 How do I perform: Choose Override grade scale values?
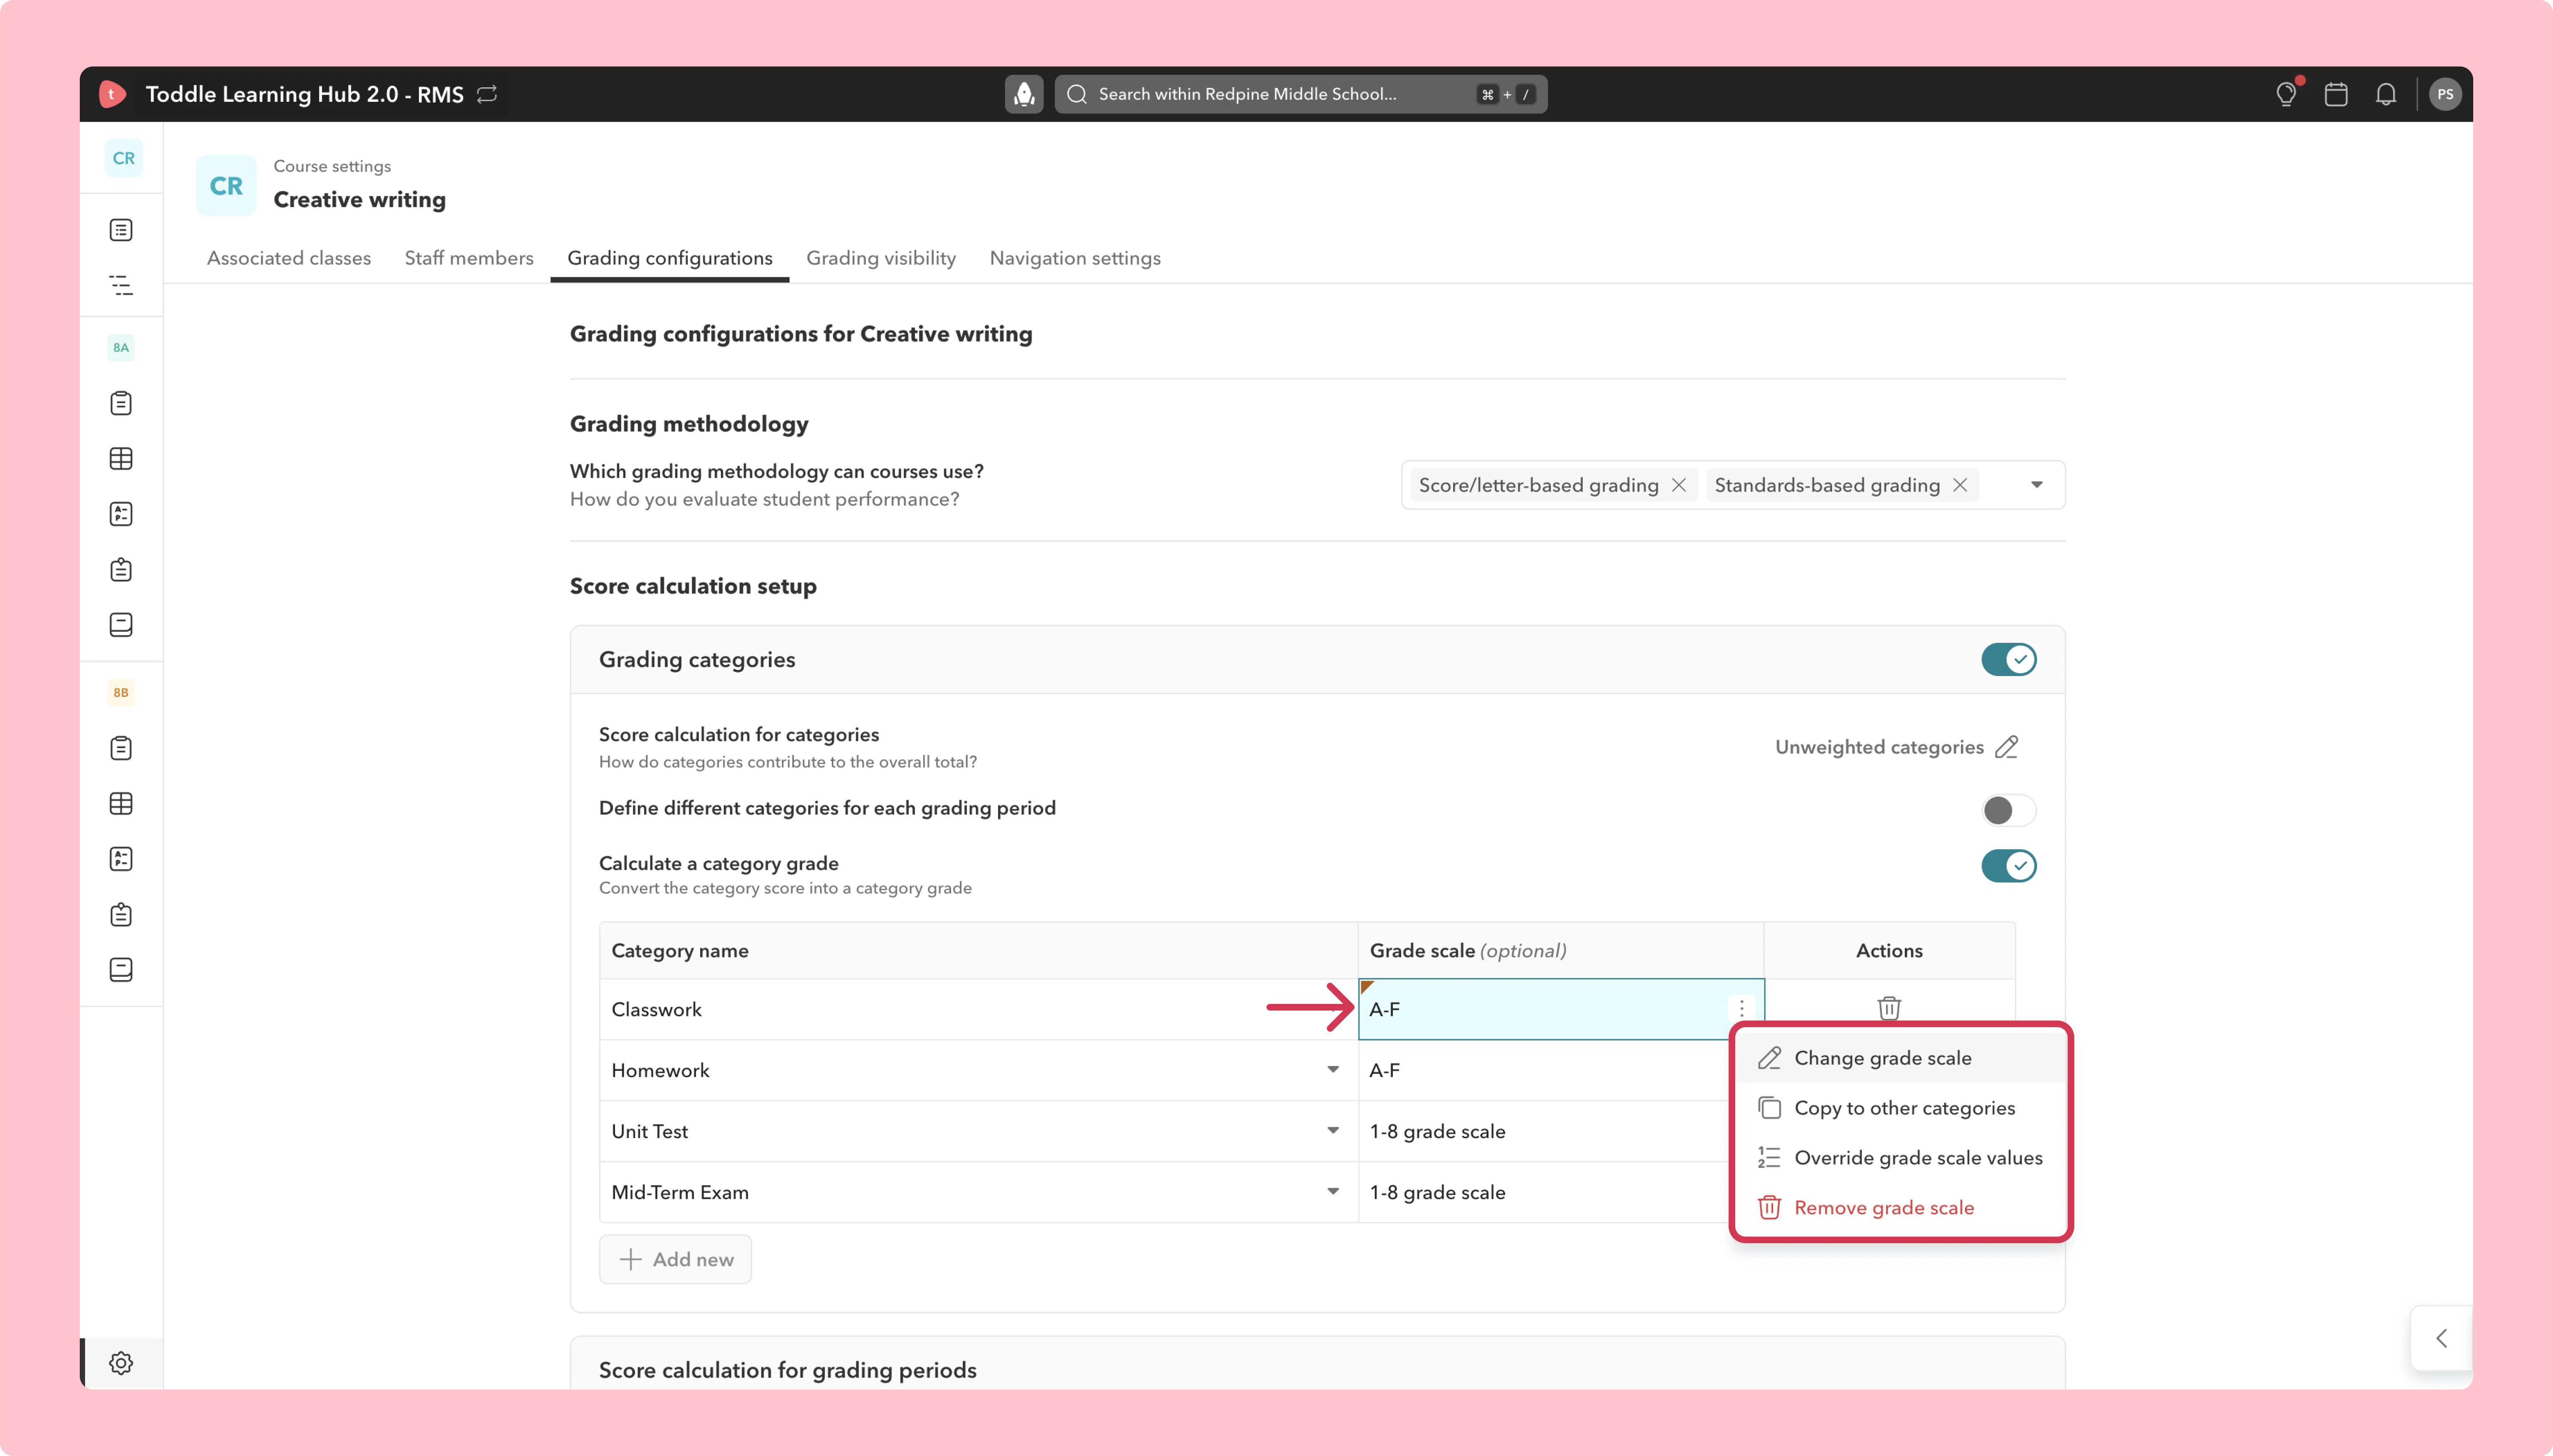(x=1900, y=1158)
